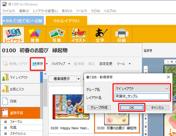Click the 保存 save button
The image size is (176, 136).
38,64
